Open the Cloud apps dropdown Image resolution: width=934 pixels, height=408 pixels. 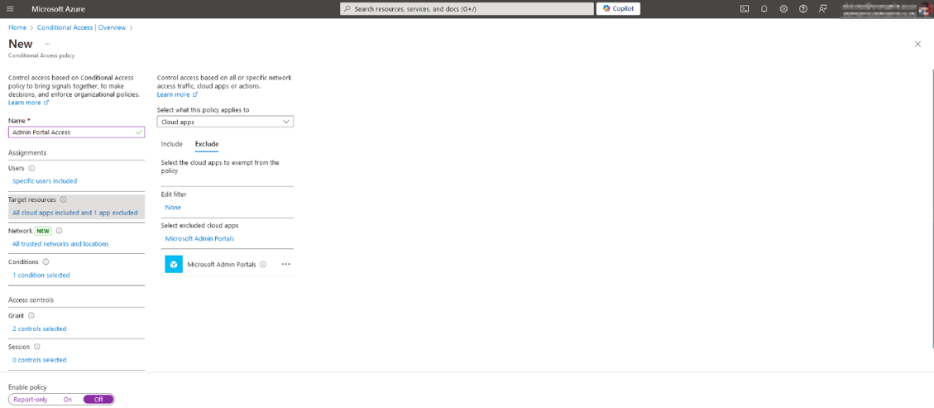pos(225,122)
